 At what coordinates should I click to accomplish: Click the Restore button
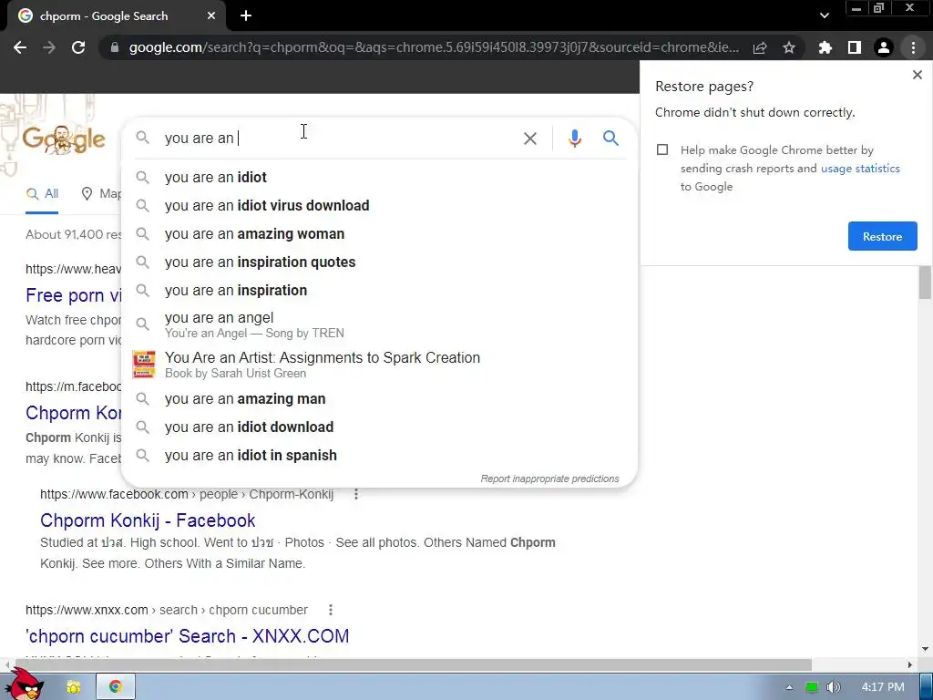click(882, 236)
